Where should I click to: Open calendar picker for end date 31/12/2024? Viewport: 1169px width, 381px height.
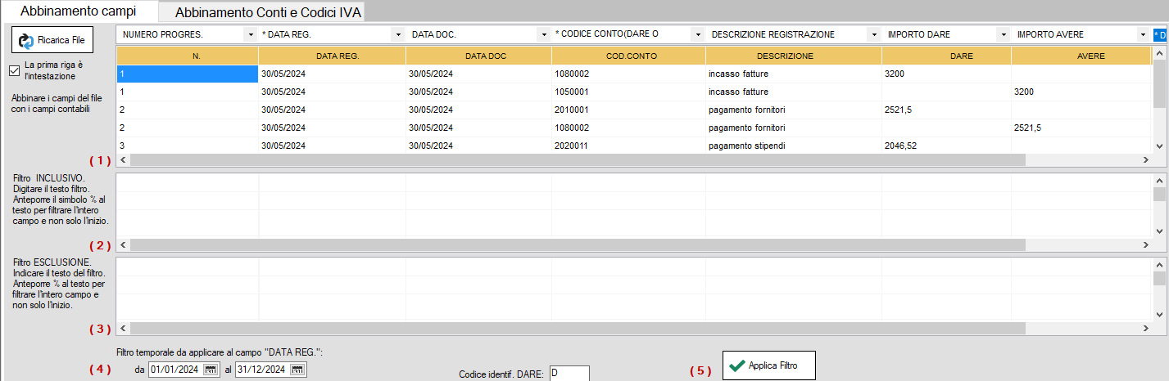pos(297,370)
